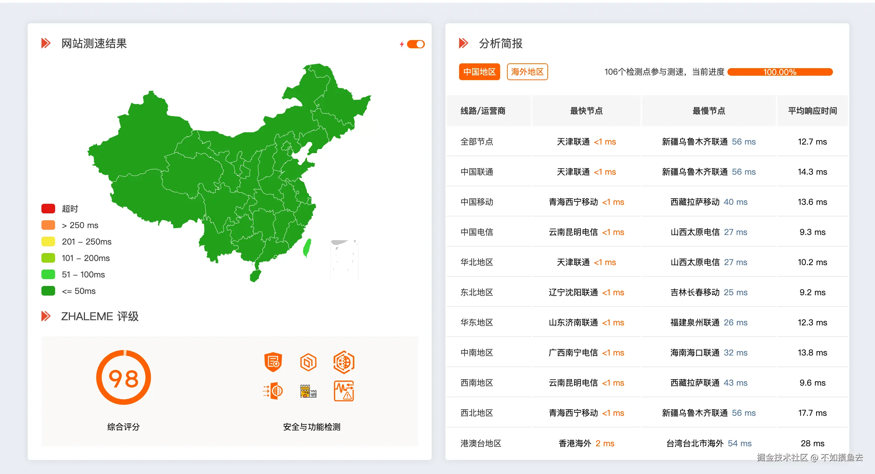
Task: Click the yellow castle firewall icon
Action: pyautogui.click(x=308, y=391)
